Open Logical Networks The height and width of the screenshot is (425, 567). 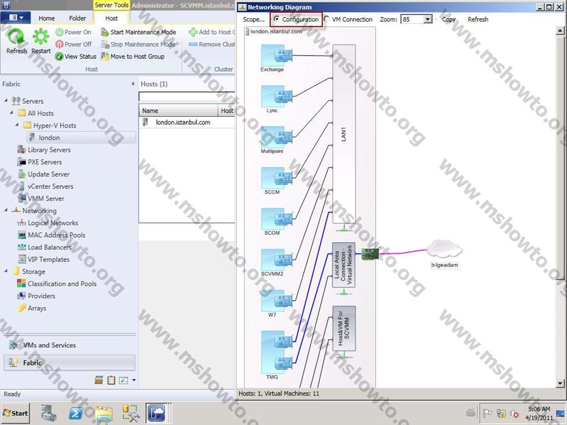[x=48, y=223]
